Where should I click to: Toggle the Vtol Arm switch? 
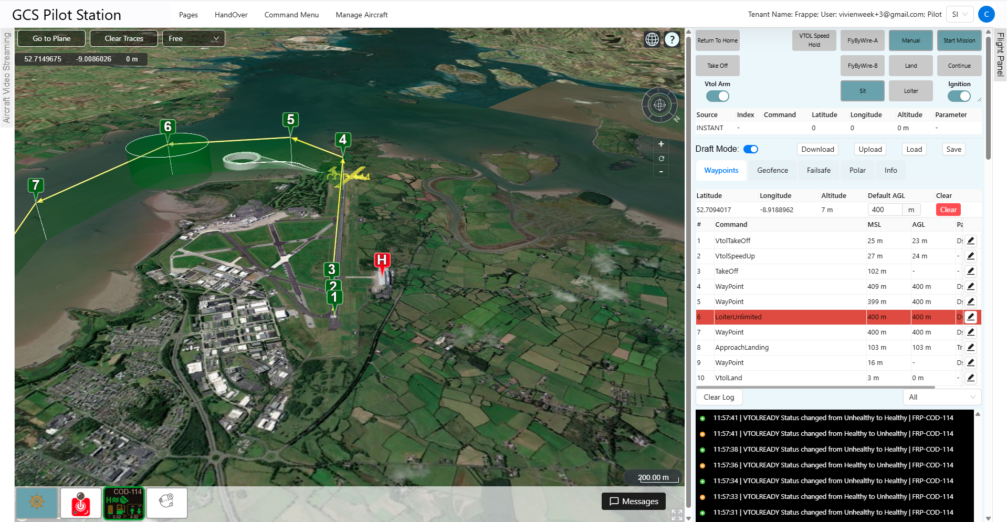coord(717,96)
